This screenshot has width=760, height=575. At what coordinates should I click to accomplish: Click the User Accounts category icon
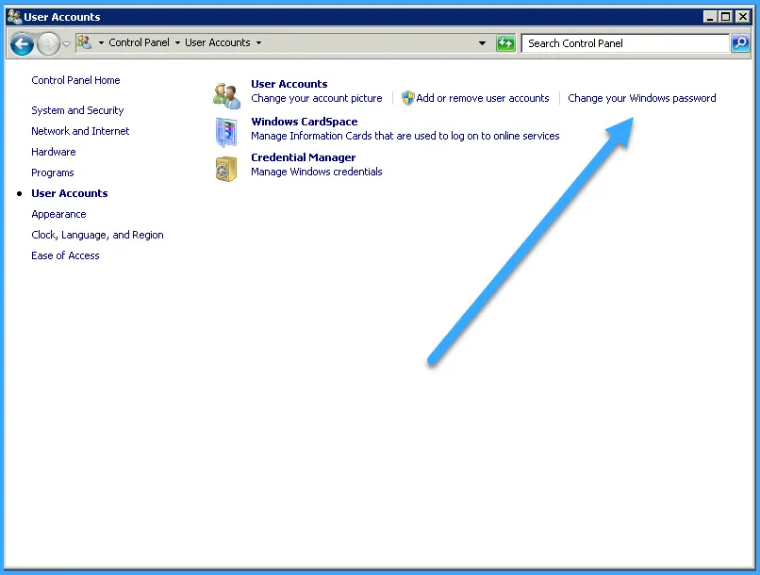click(x=226, y=94)
